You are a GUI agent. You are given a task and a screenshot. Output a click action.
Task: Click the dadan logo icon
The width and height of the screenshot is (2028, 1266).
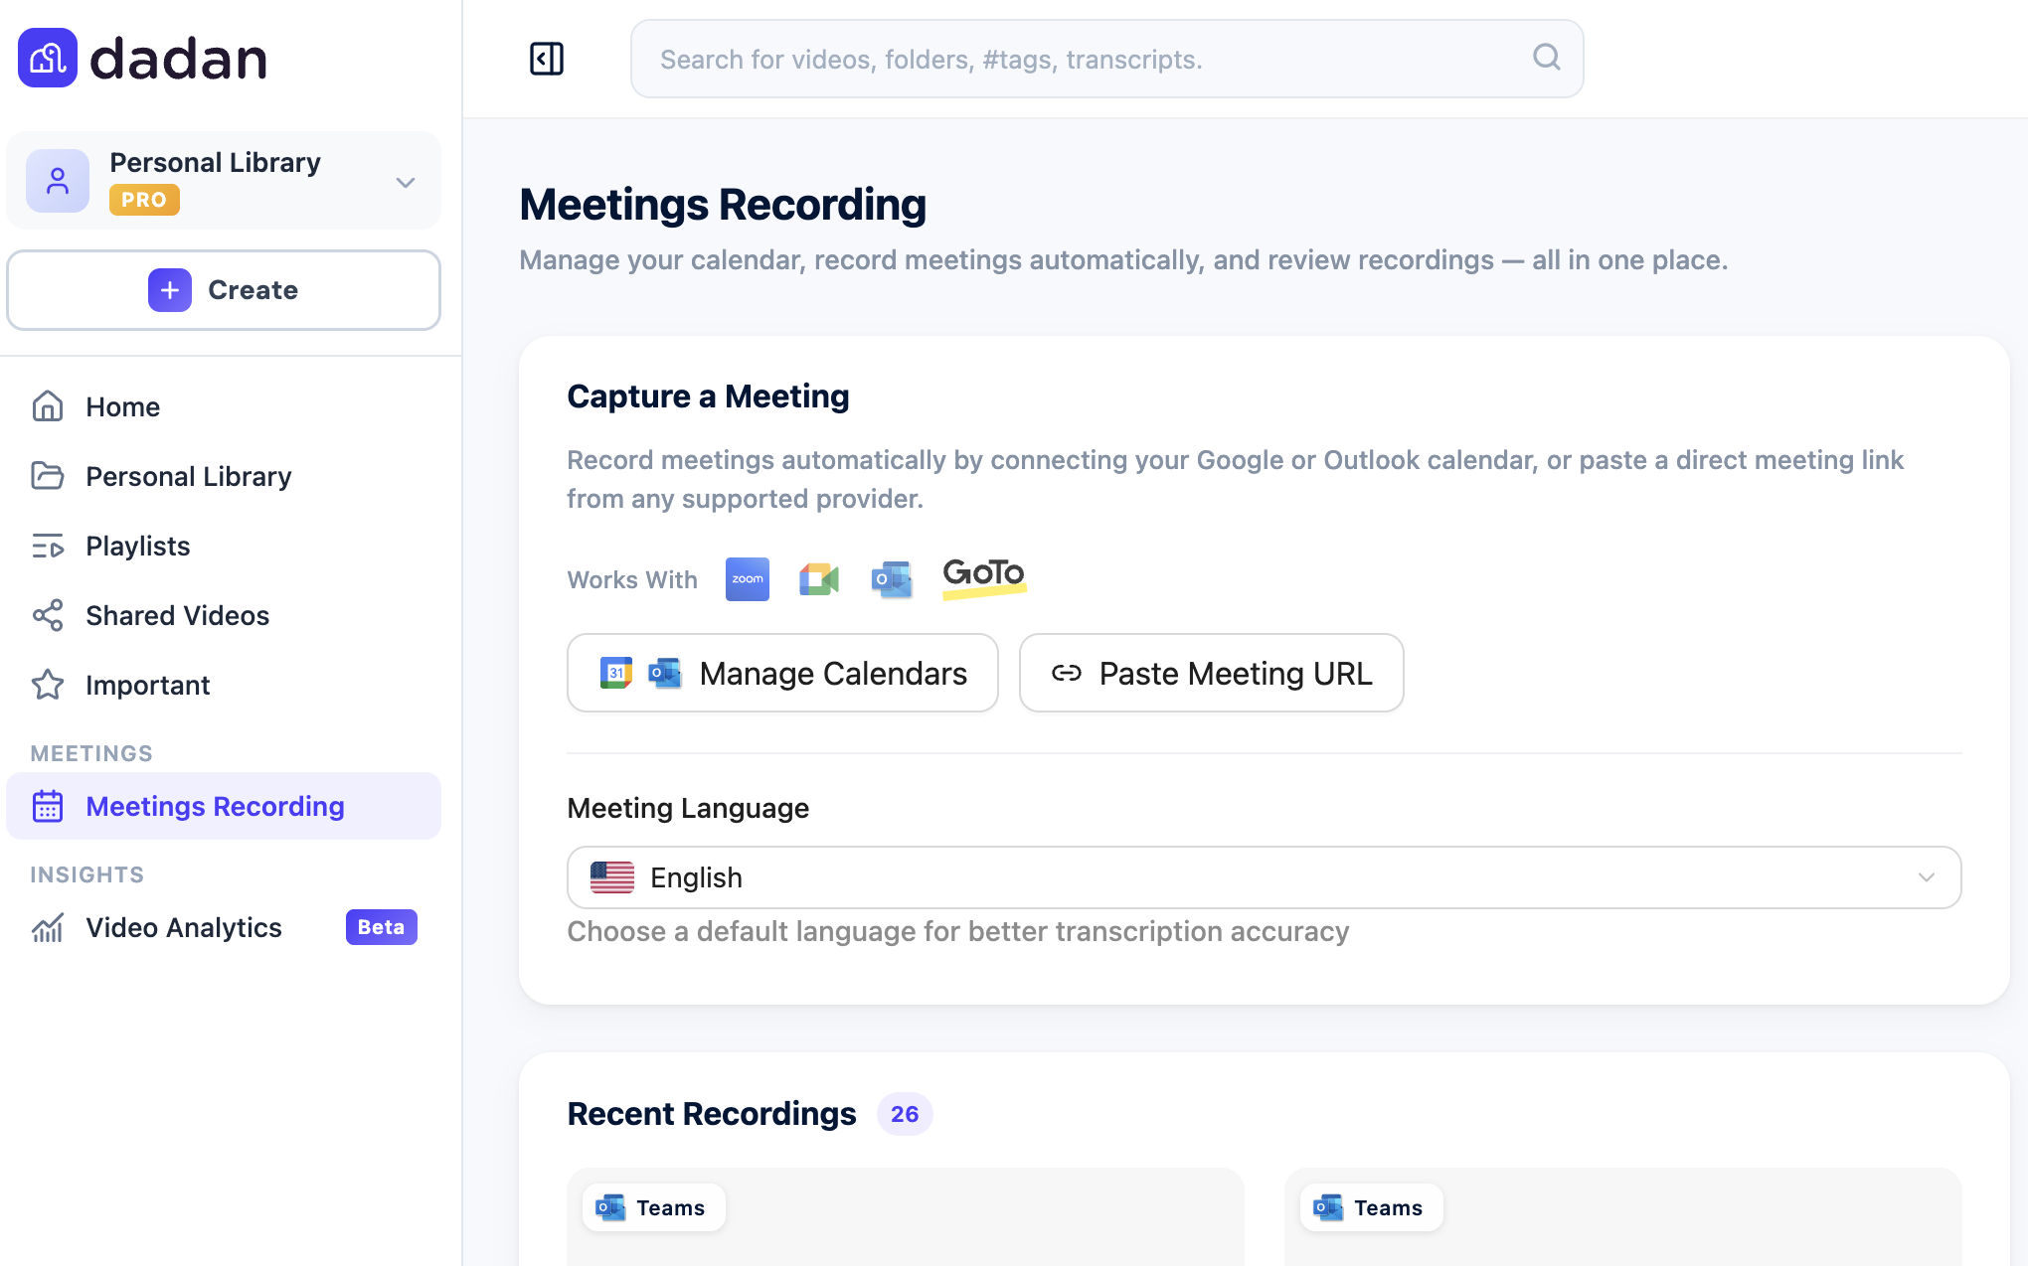click(x=48, y=58)
